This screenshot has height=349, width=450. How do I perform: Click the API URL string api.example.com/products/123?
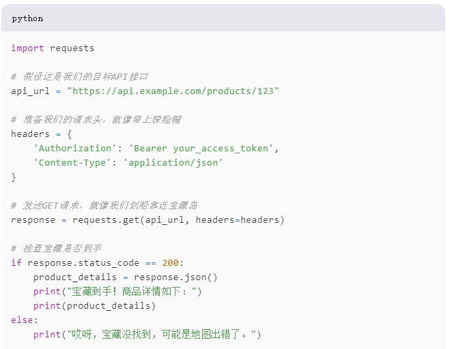(x=173, y=91)
